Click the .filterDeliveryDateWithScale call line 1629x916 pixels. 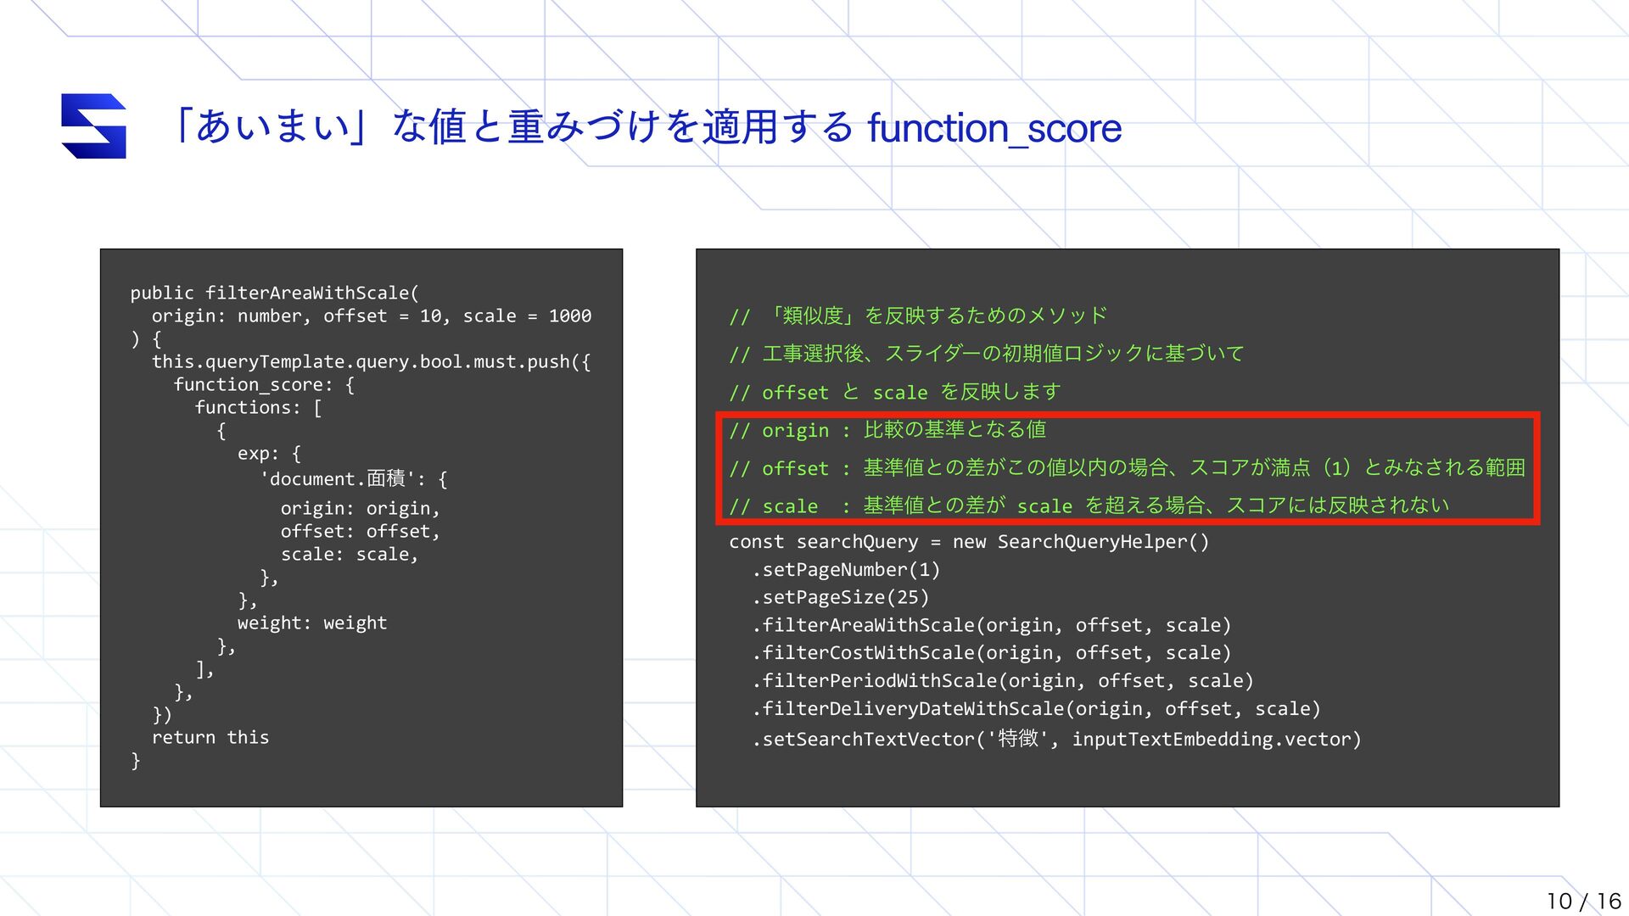point(1035,709)
